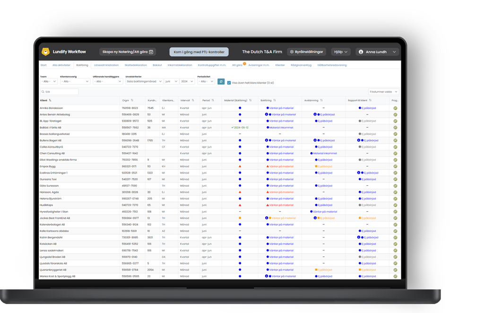Click the sort arrows on the Period column
Viewport: 484px width, 313px height.
tap(213, 100)
